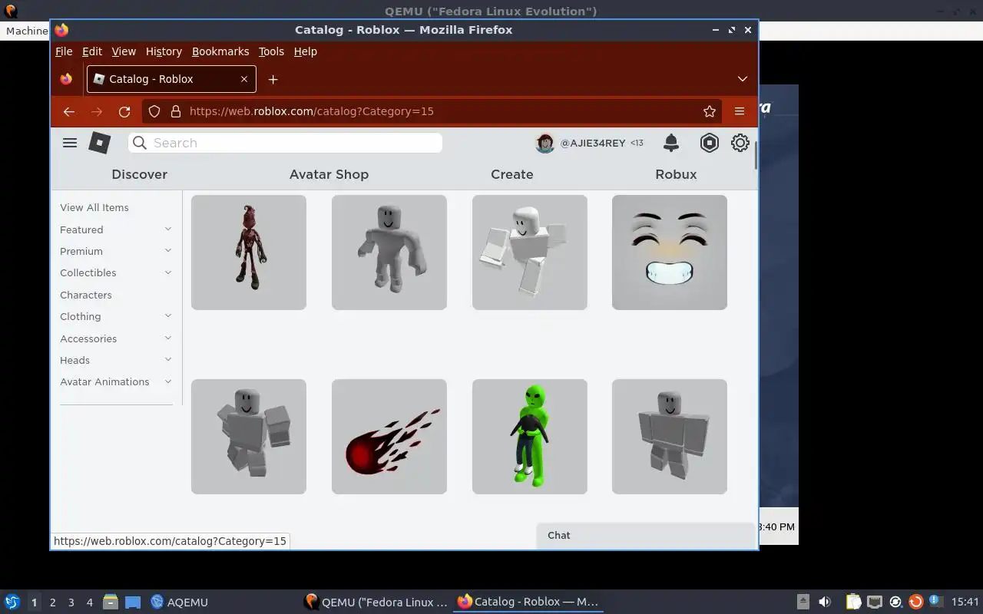Go to the Avatar Shop

(329, 174)
